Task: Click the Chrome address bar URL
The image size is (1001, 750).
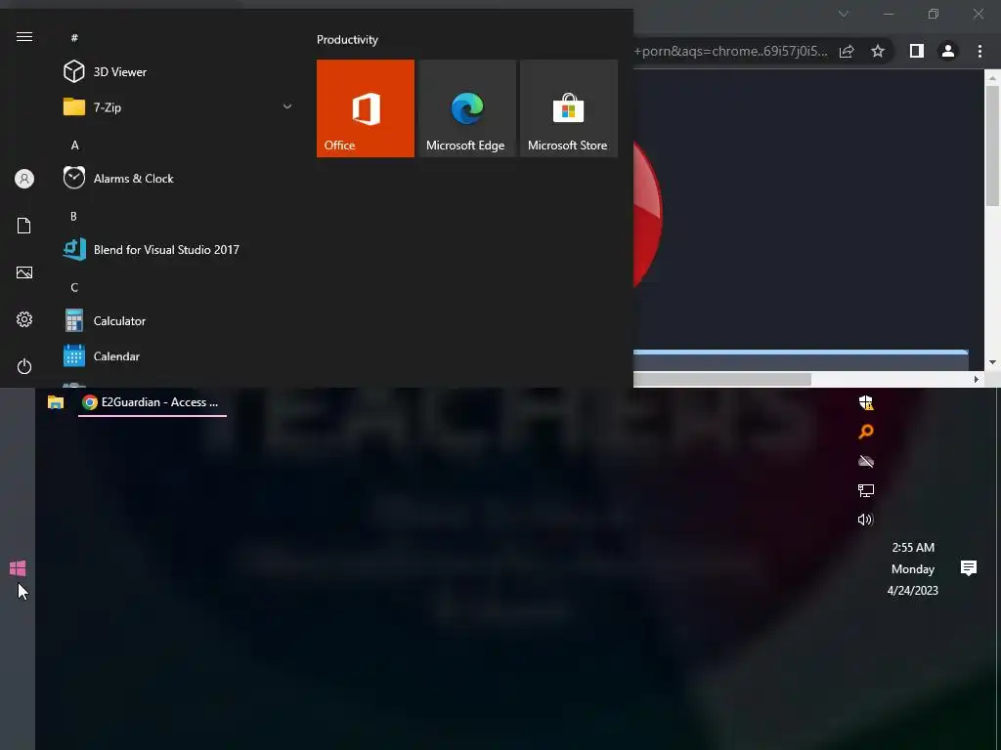Action: pyautogui.click(x=730, y=51)
